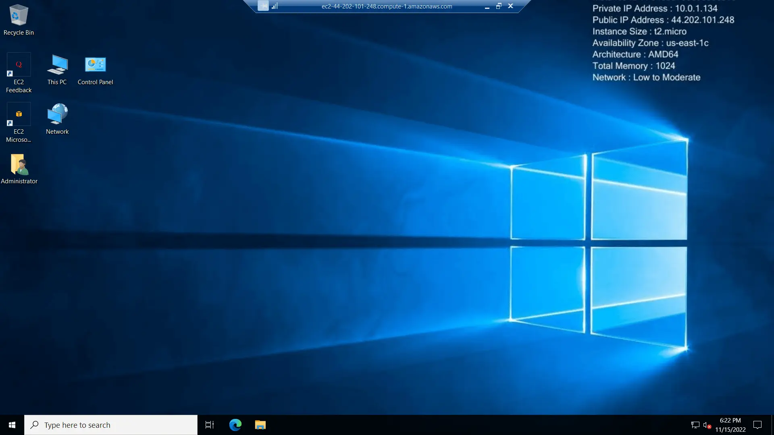774x435 pixels.
Task: Click the connection signal strength icon
Action: coord(275,6)
